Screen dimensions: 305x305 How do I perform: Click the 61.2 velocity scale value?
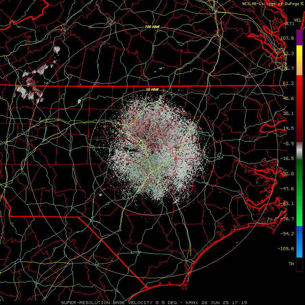pyautogui.click(x=288, y=83)
